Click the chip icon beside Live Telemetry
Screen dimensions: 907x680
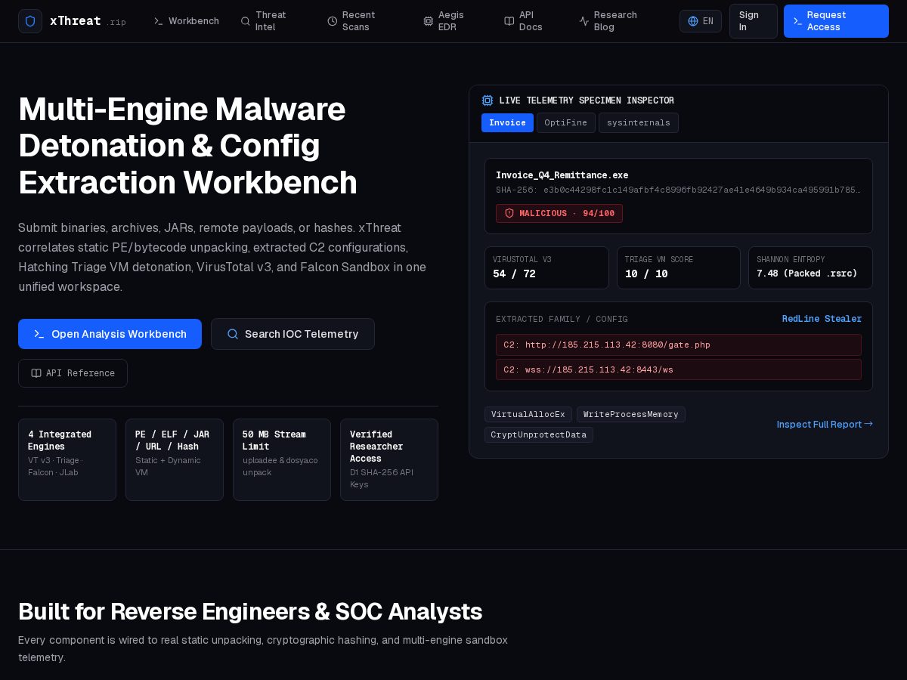[x=488, y=100]
